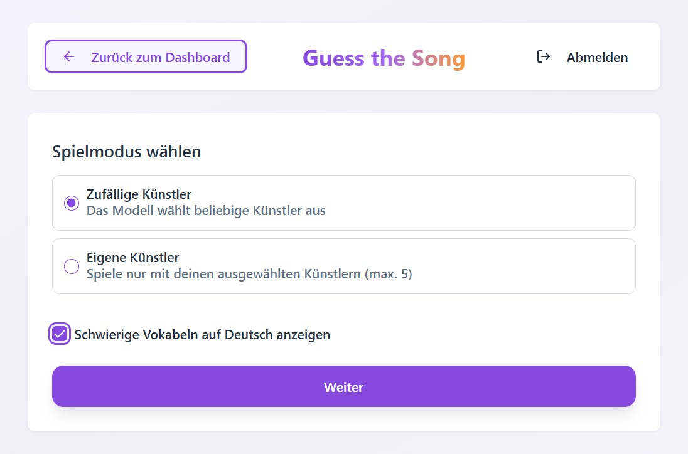688x454 pixels.
Task: Click the text Das Modell wählt beliebige Künstler aus
Action: coord(206,211)
